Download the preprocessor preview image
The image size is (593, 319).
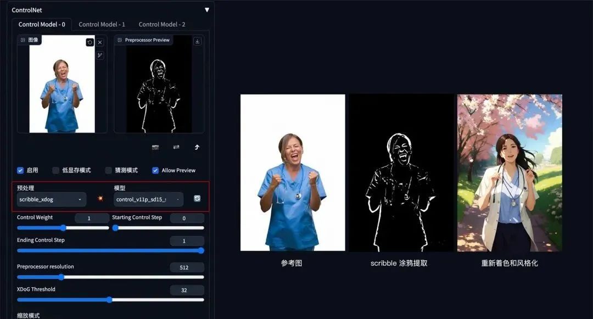point(198,41)
